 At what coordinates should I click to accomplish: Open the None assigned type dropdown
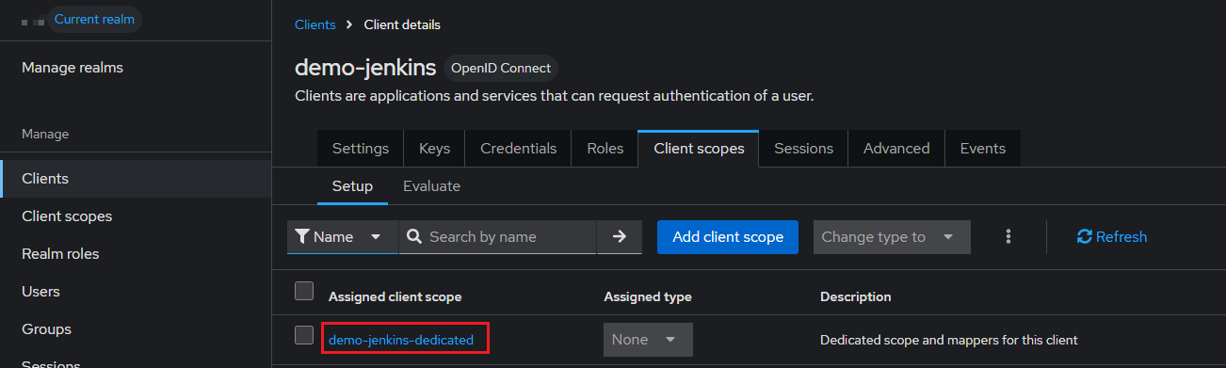pos(648,340)
